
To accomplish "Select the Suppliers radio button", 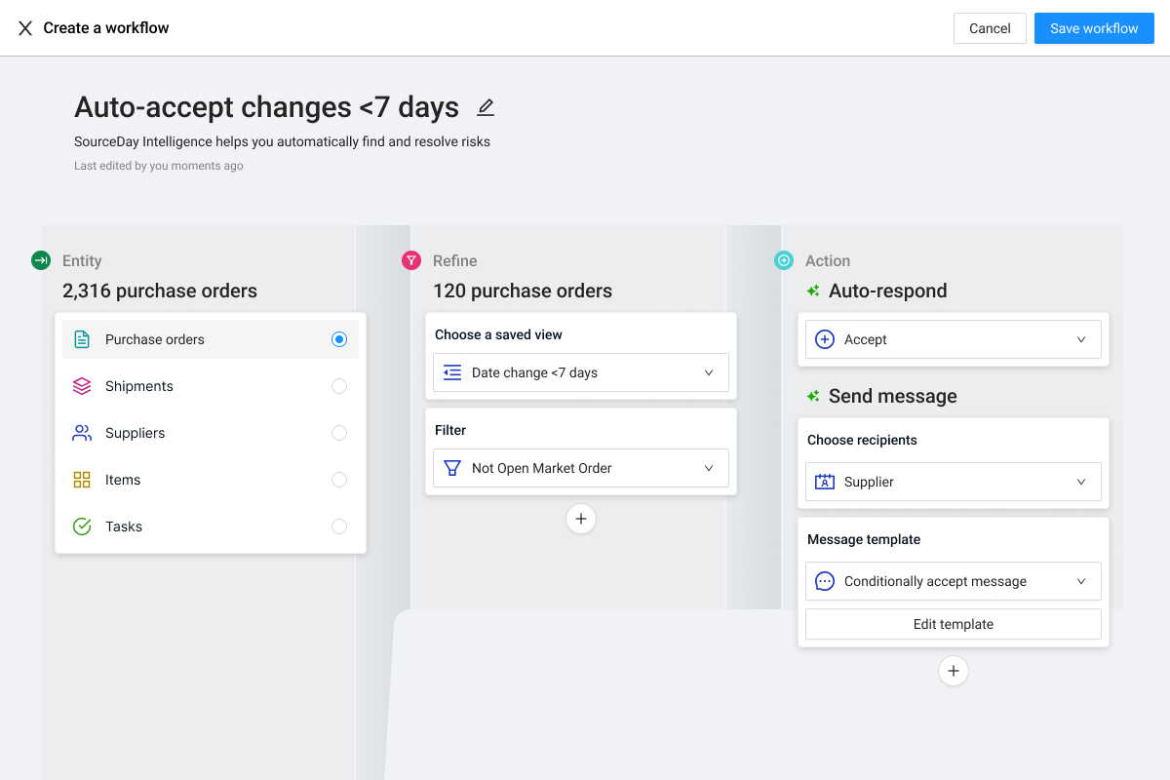I will [339, 433].
